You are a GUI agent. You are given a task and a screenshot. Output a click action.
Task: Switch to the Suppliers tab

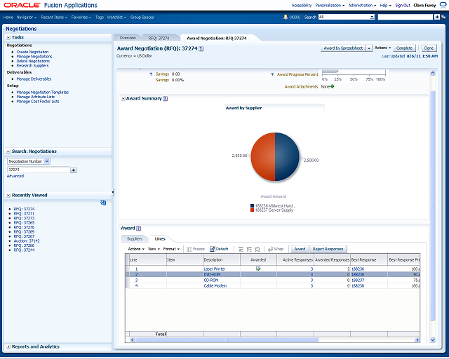coord(134,239)
